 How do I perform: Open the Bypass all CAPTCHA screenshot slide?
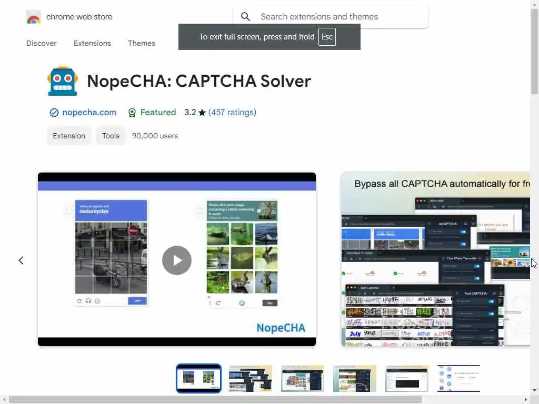pos(435,259)
